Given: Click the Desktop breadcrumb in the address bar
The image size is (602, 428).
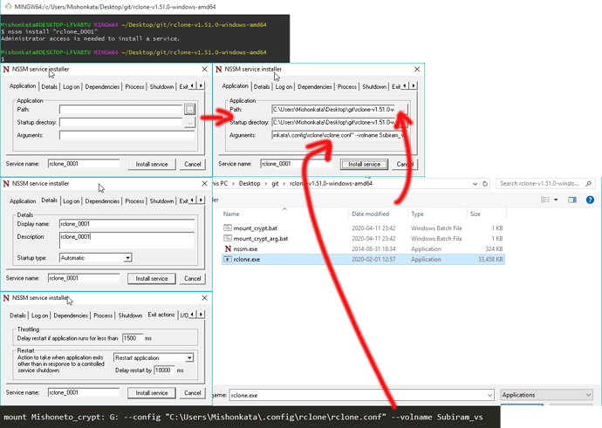Looking at the screenshot, I should [250, 184].
